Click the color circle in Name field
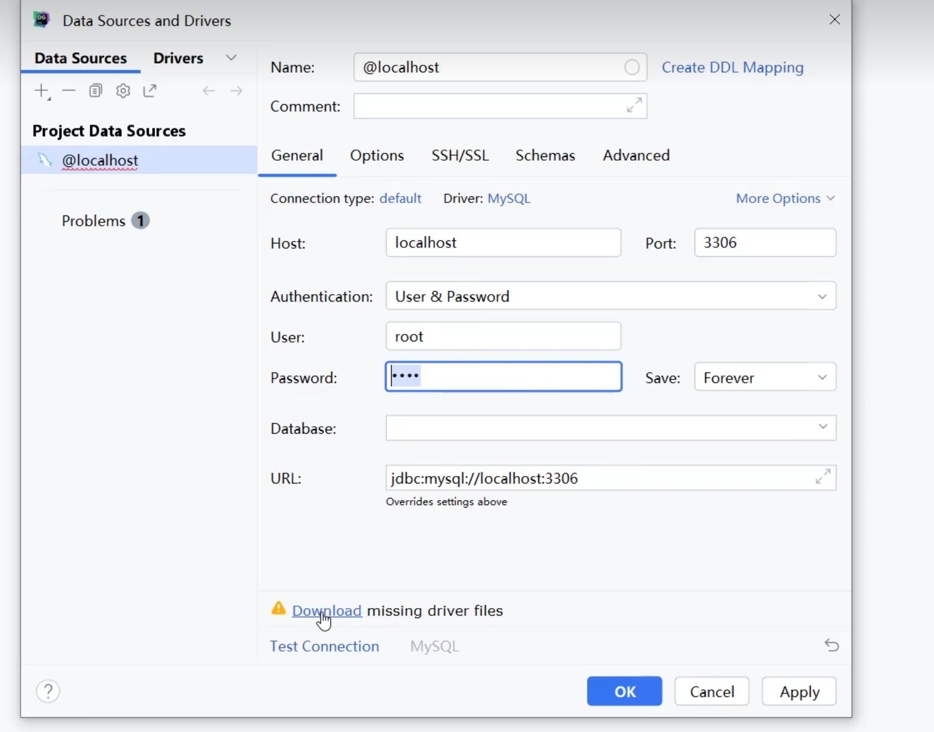The height and width of the screenshot is (732, 934). (632, 67)
